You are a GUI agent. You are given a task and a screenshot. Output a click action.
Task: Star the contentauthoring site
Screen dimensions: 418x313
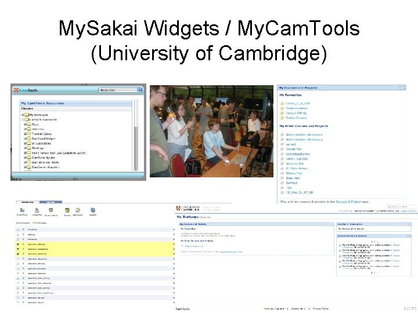coord(282,154)
